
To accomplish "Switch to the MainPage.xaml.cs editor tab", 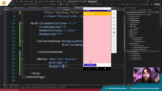I will pos(19,8).
